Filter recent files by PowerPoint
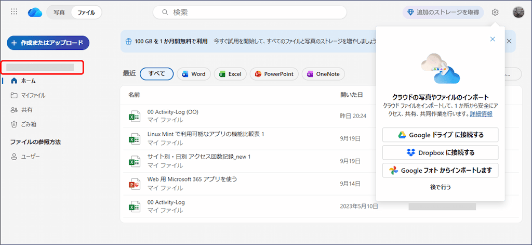The width and height of the screenshot is (532, 245). click(x=274, y=74)
